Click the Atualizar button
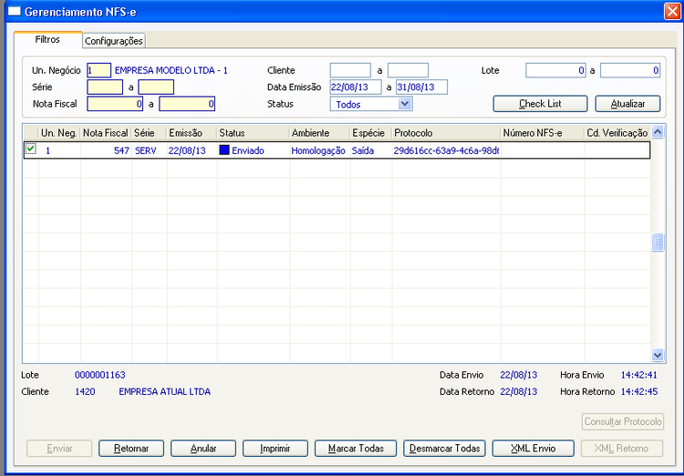This screenshot has width=684, height=476. click(627, 104)
